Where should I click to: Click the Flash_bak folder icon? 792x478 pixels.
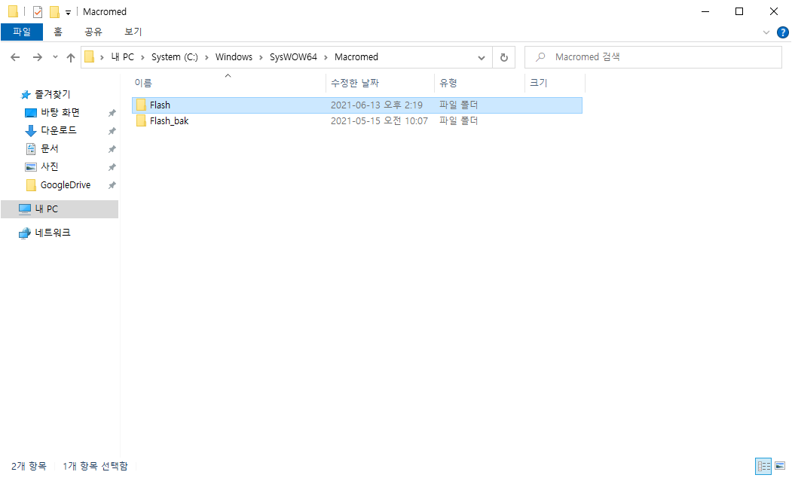142,121
